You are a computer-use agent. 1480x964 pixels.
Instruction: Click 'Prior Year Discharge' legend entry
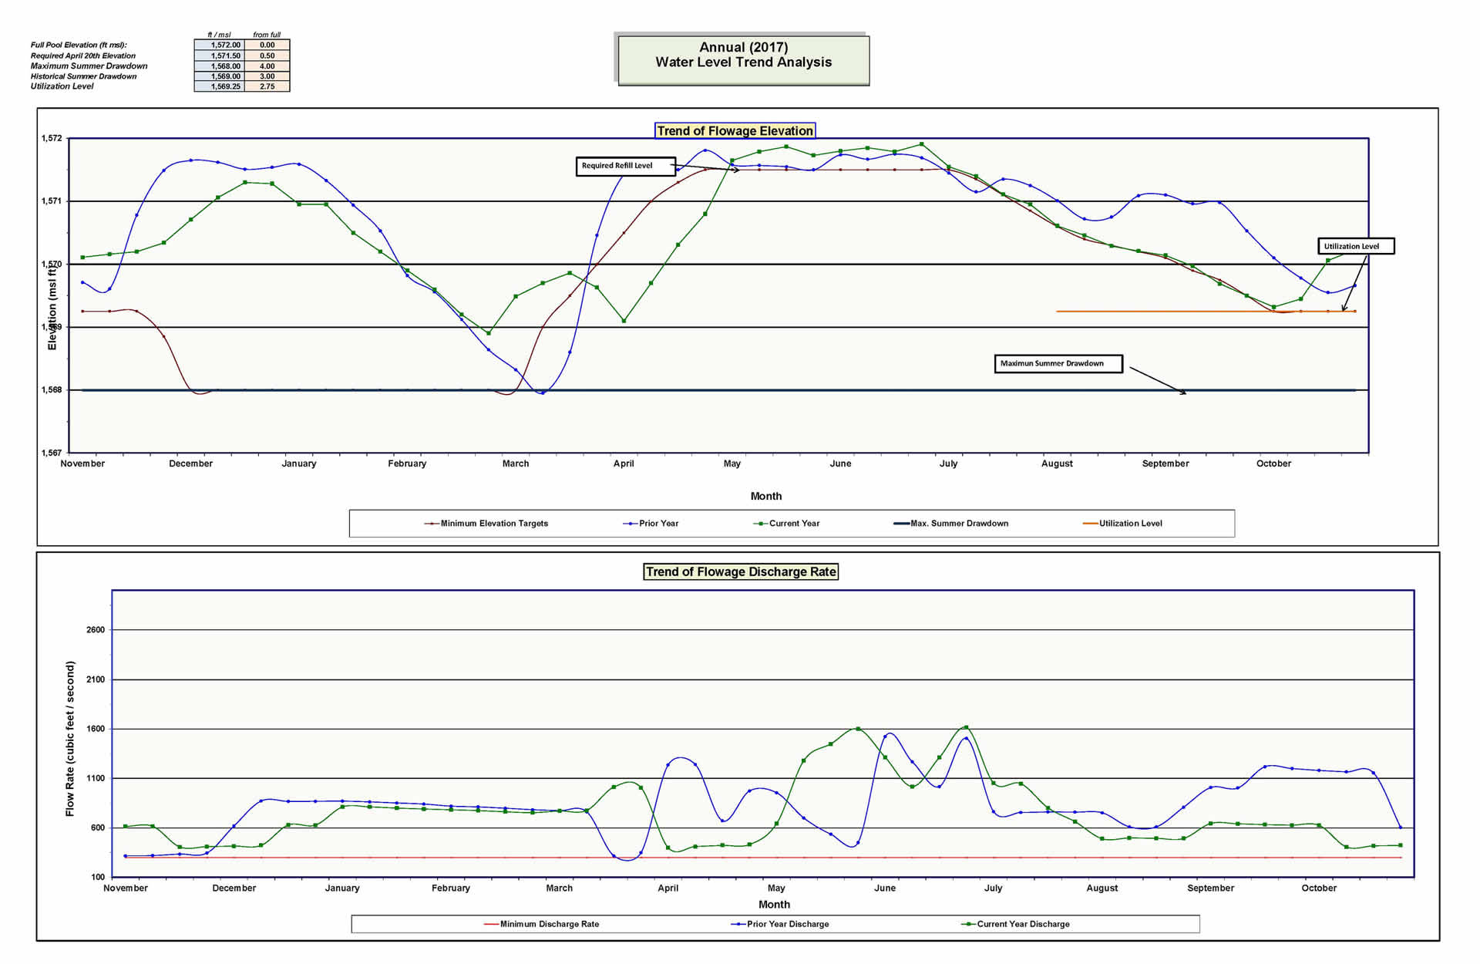point(787,924)
